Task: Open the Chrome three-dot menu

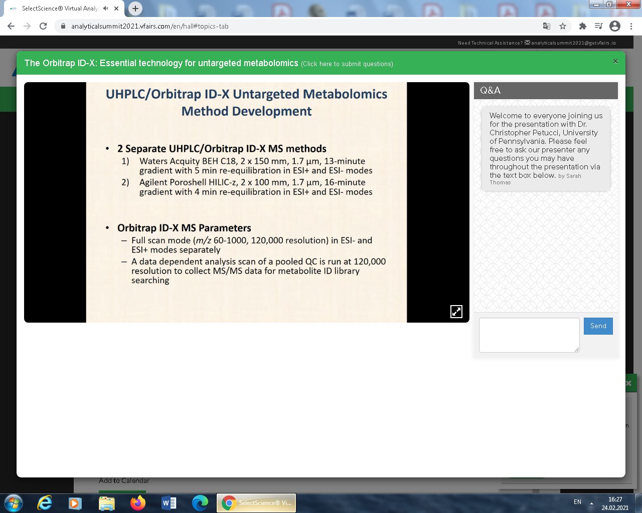Action: point(631,26)
